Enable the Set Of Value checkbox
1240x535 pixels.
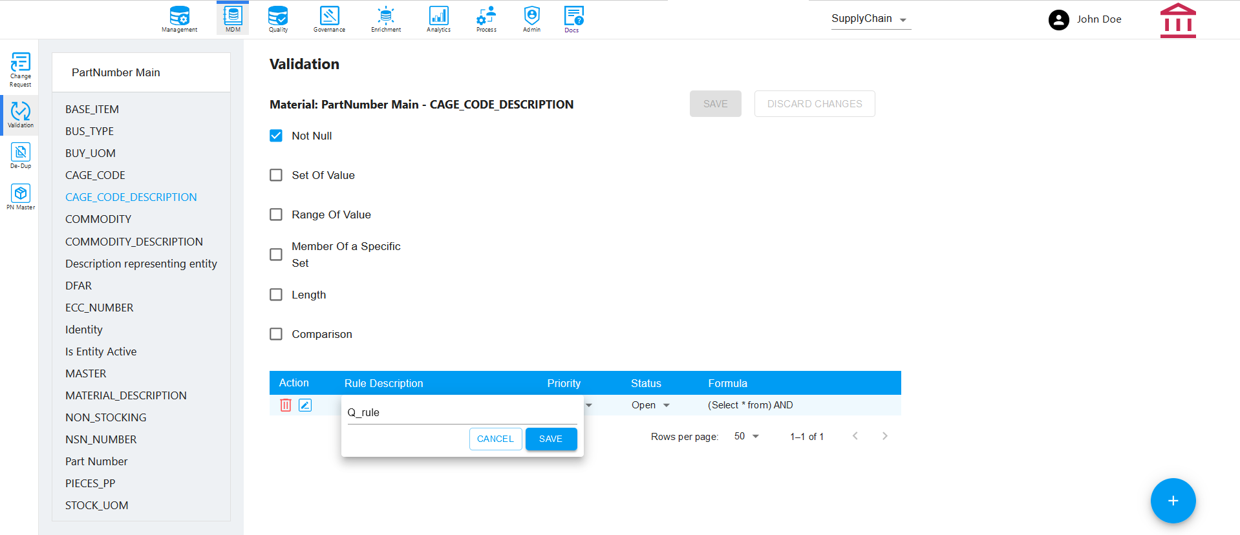[276, 175]
